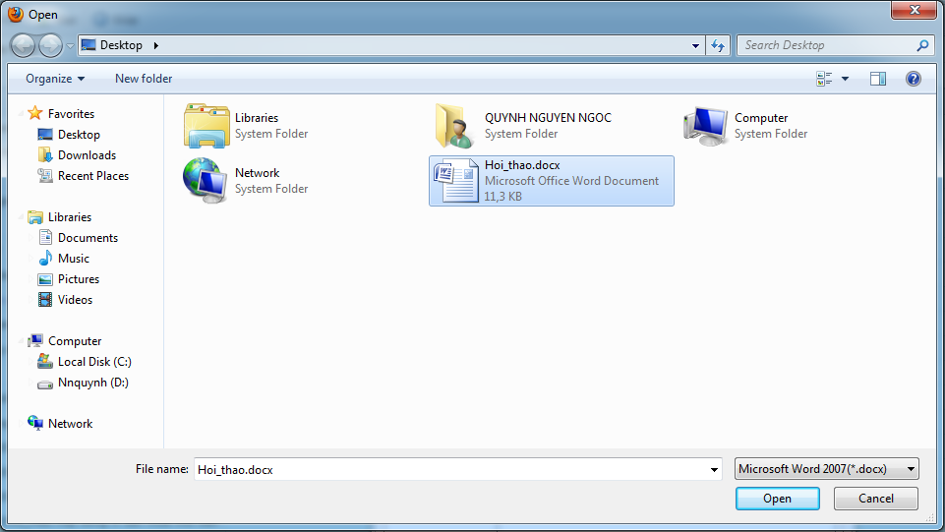Open the Libraries system folder icon
Viewport: 945px width, 532px height.
click(206, 126)
